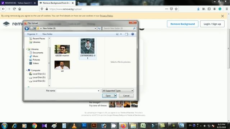Screen dimensions: 230x129
Task: Reload the remove.bg page
Action: (x=14, y=9)
